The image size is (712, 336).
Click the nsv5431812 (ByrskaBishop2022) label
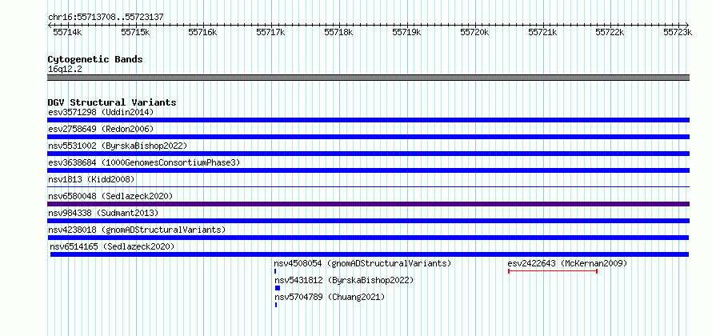click(x=344, y=280)
